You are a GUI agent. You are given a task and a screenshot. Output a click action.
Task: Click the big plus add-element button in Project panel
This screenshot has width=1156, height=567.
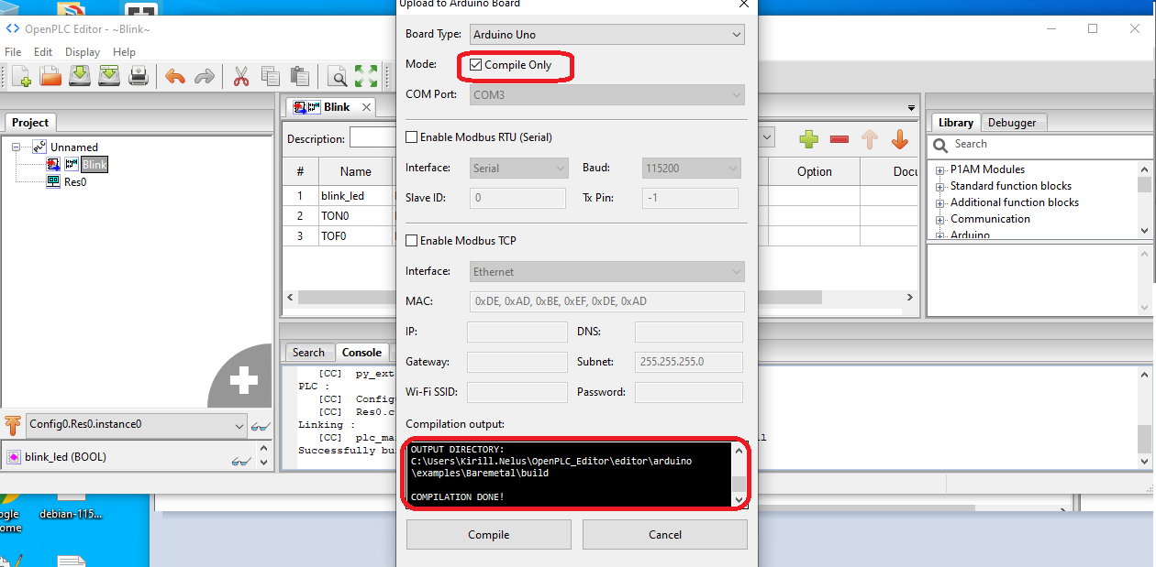[x=242, y=379]
